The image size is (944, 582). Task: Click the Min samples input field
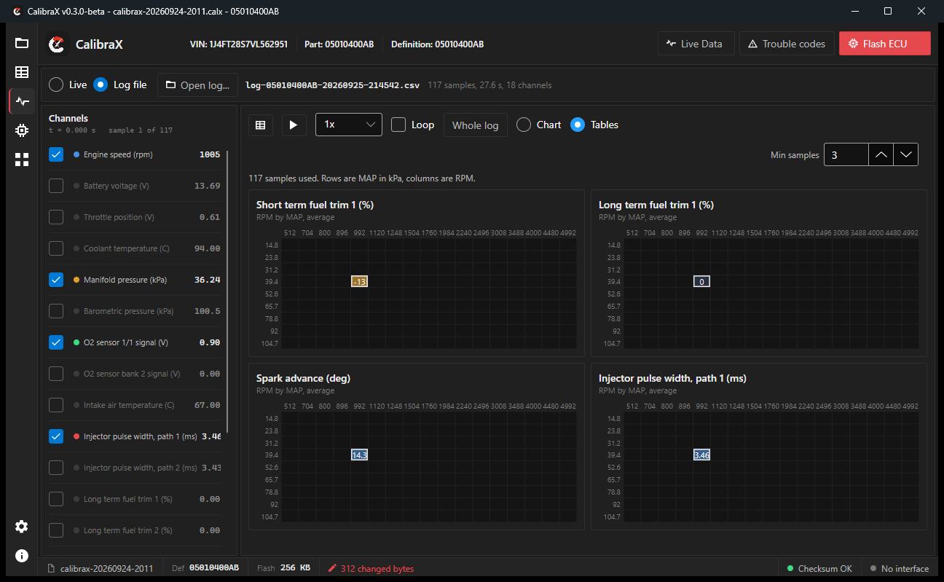846,154
